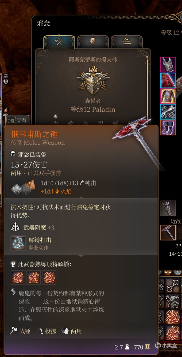This screenshot has height=357, width=182.
Task: Select the equipped melee hammer weapon slot
Action: point(168,232)
